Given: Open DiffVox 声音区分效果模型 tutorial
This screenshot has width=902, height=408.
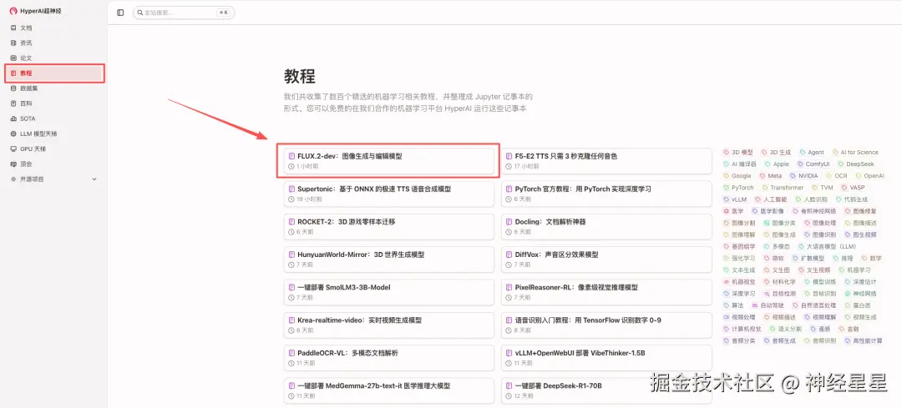Looking at the screenshot, I should point(606,259).
